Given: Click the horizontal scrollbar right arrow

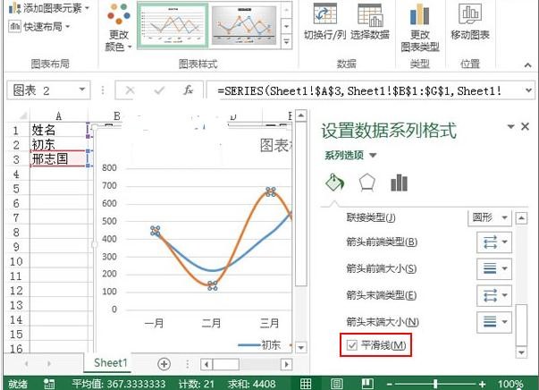Looking at the screenshot, I should pyautogui.click(x=286, y=364).
